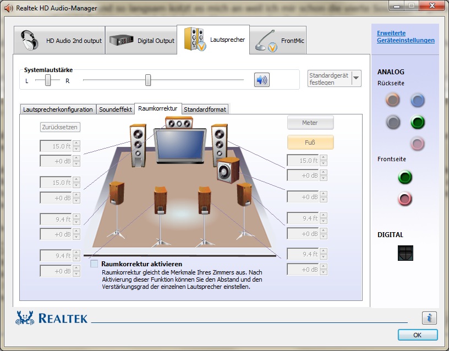
Task: Increase the bottom-right 9.4 ft distance stepper
Action: [324, 251]
